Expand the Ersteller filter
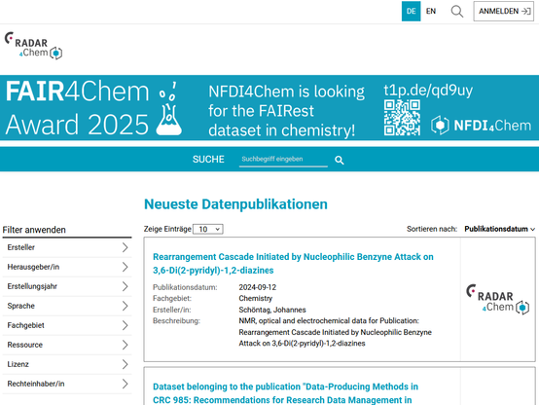Viewport: 539px width, 405px height. point(67,247)
